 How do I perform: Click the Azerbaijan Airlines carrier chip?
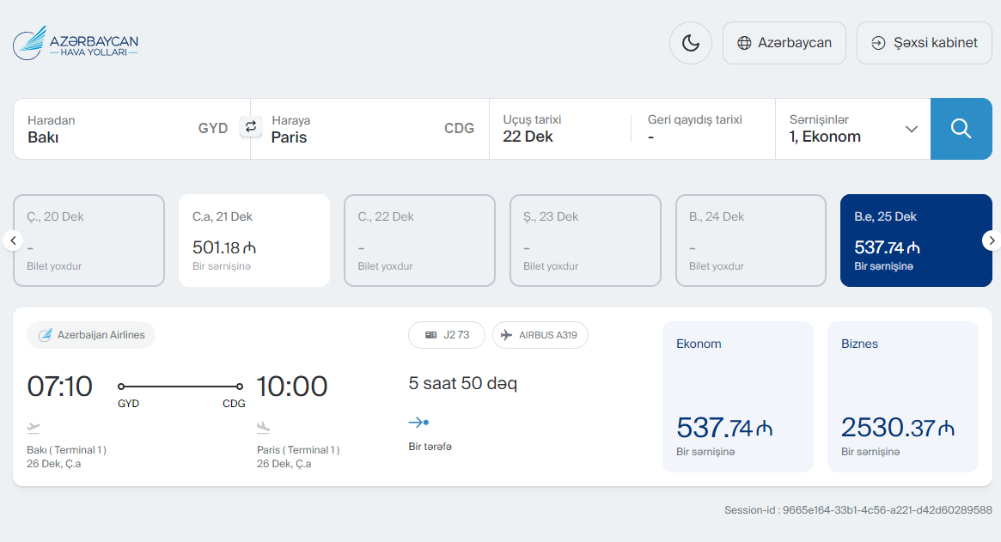click(x=91, y=335)
